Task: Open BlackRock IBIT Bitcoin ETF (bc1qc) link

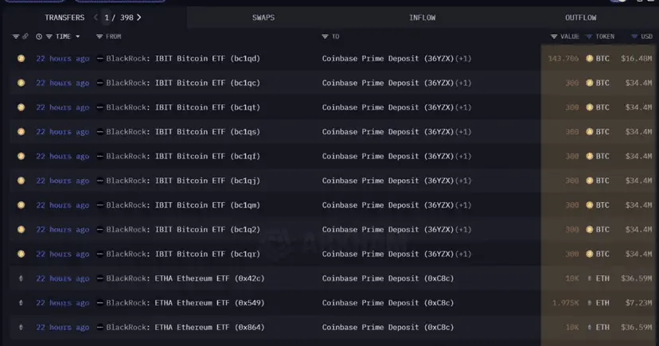Action: click(x=183, y=83)
